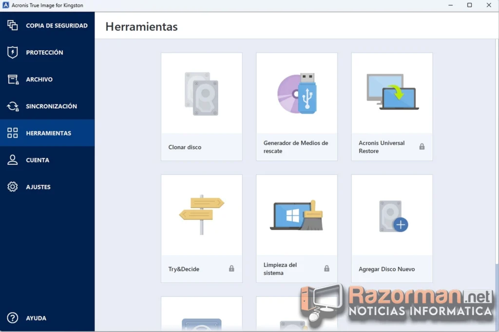Image resolution: width=499 pixels, height=332 pixels.
Task: Click the partially visible blue drive tile in third row
Action: [201, 314]
